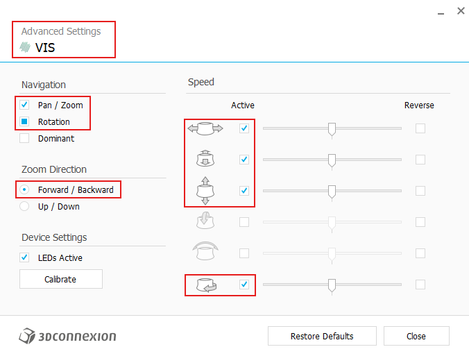
Task: Select the Up / Down zoom direction
Action: (24, 206)
